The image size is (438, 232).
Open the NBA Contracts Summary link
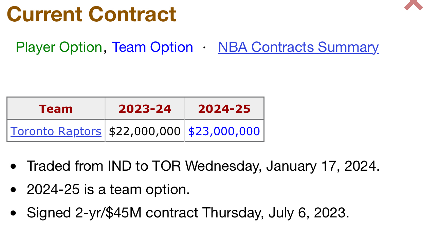pos(298,47)
